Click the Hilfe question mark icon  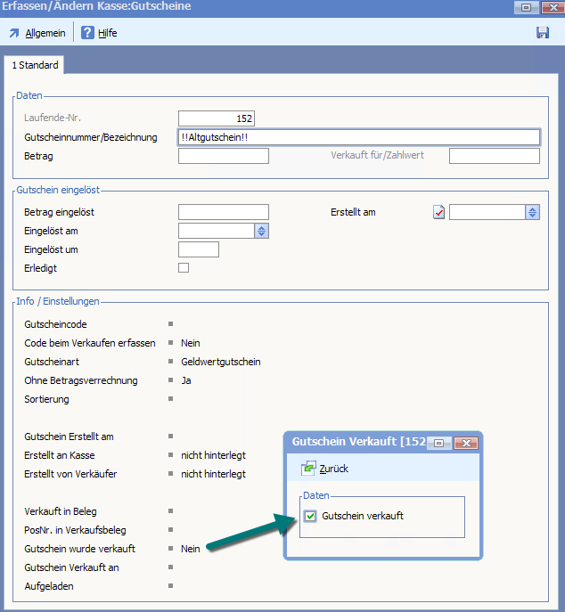[87, 33]
